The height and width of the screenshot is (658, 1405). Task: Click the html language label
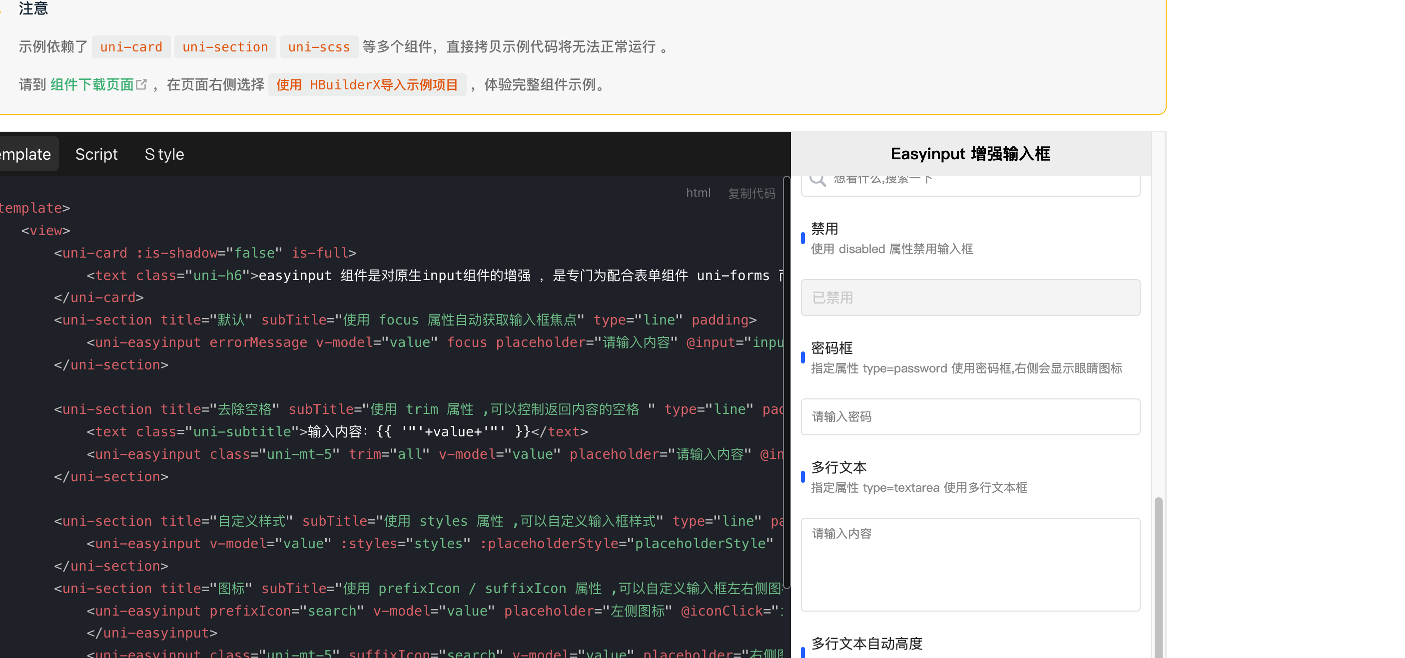[698, 192]
